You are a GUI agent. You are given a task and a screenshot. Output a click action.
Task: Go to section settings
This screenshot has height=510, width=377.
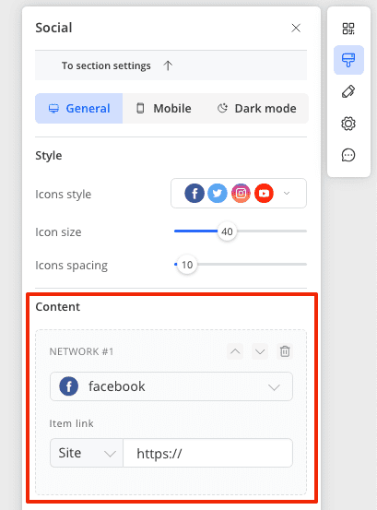(171, 65)
